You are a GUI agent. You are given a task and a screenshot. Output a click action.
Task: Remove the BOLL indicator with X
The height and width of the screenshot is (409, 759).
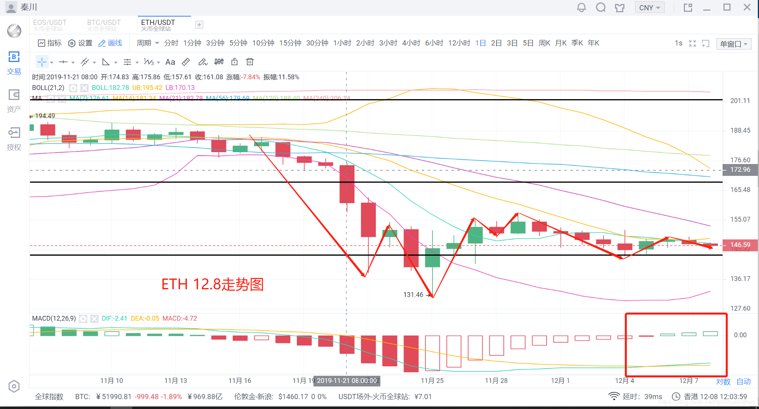point(84,88)
